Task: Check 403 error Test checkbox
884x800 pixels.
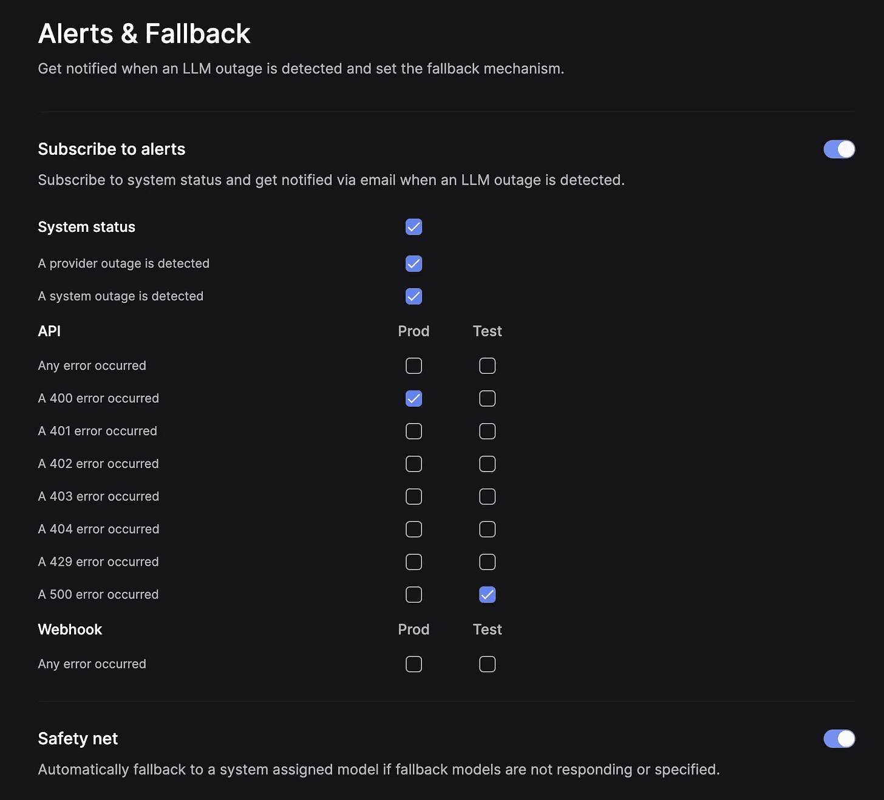Action: 487,497
